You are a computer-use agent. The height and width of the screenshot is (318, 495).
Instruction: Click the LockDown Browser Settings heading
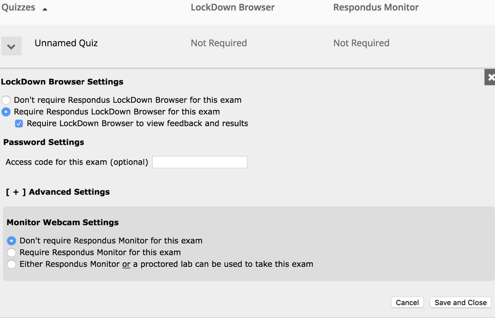(x=62, y=82)
